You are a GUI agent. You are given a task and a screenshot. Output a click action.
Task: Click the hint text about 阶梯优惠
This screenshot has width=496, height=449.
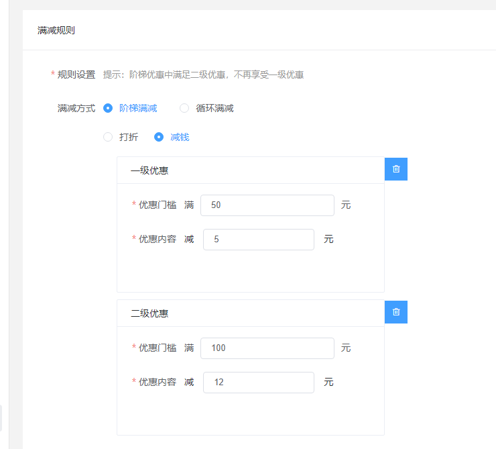pos(203,74)
